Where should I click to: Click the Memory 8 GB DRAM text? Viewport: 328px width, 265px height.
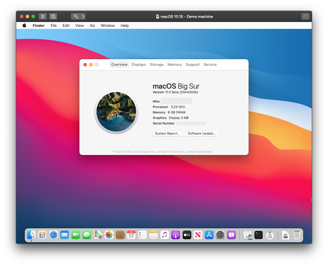[x=169, y=112]
